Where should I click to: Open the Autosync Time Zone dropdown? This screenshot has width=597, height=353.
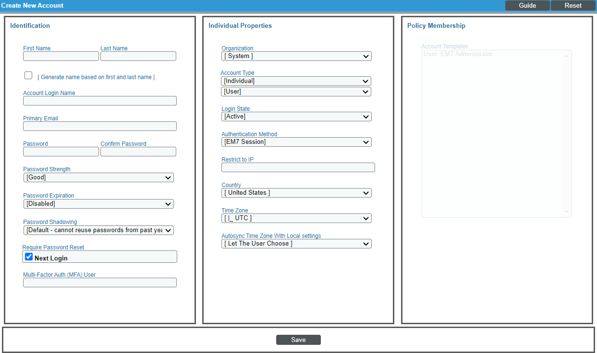tap(296, 243)
